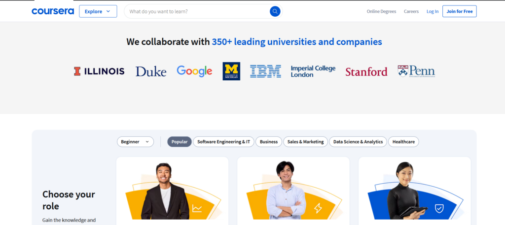This screenshot has height=225, width=505.
Task: Select the Business category tab
Action: (x=269, y=142)
